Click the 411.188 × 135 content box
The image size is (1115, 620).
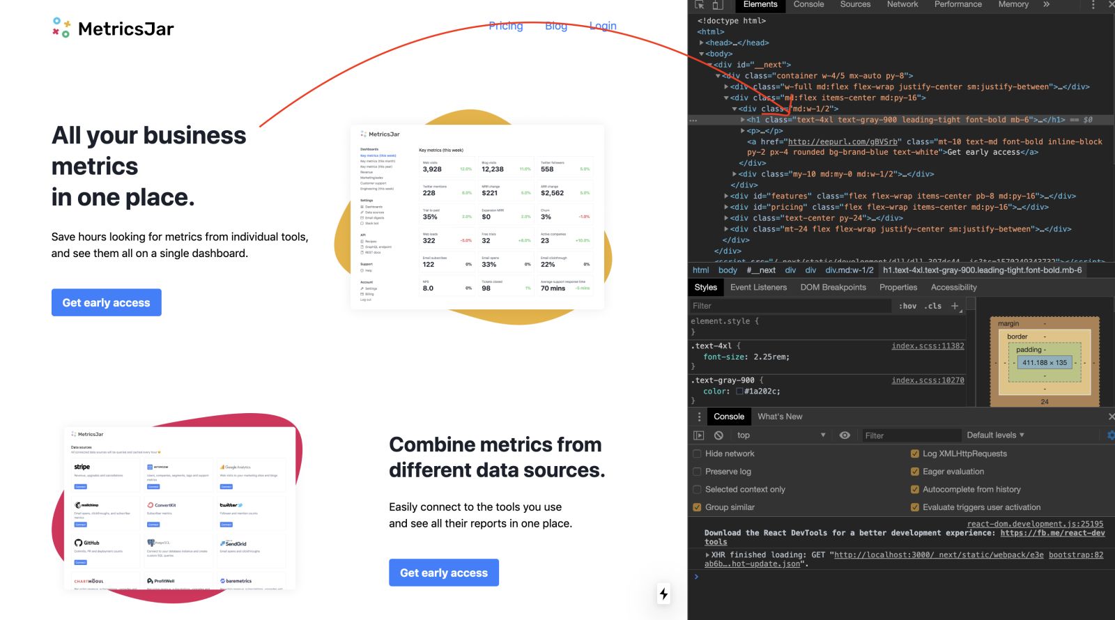[x=1044, y=362]
